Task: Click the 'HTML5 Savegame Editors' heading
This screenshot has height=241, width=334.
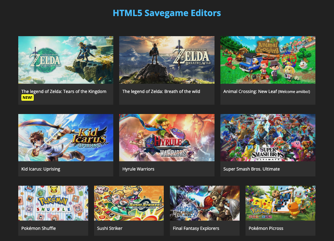Action: point(167,13)
